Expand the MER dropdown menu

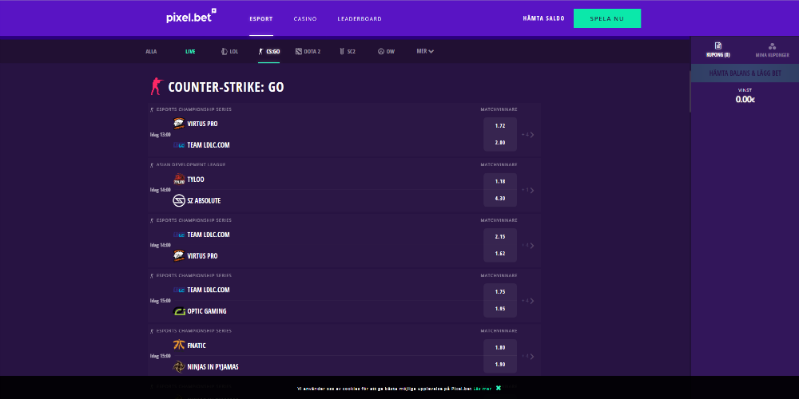point(425,51)
